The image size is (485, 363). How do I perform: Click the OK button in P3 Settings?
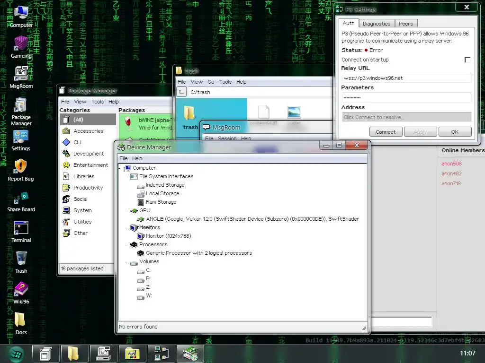point(455,132)
